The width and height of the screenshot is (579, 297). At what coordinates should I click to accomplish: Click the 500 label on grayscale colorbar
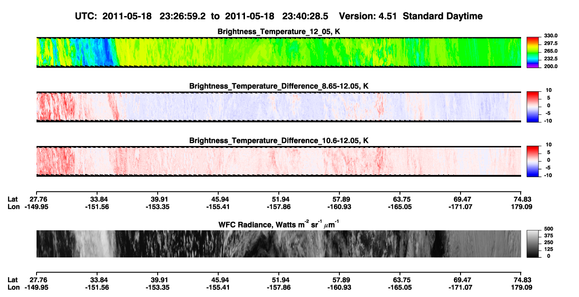point(549,230)
